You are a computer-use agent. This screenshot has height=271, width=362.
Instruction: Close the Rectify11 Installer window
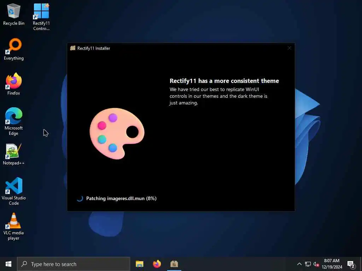(289, 48)
